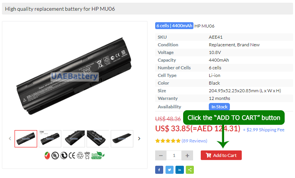
Task: Click the RoHS Compliant certification badge
Action: (x=98, y=155)
